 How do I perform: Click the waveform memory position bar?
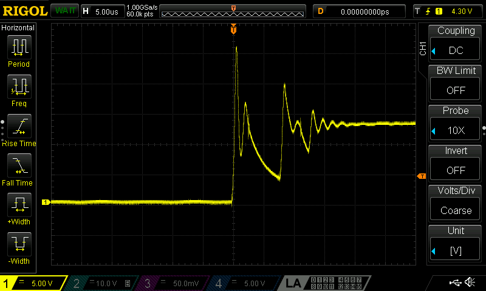point(233,12)
